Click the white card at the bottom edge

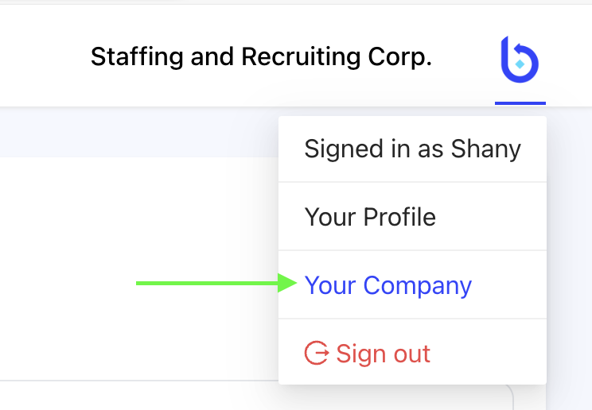tap(239, 397)
